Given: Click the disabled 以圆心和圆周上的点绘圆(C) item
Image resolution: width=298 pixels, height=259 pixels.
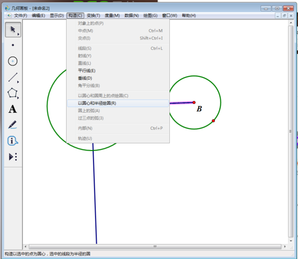Looking at the screenshot, I should (x=118, y=96).
